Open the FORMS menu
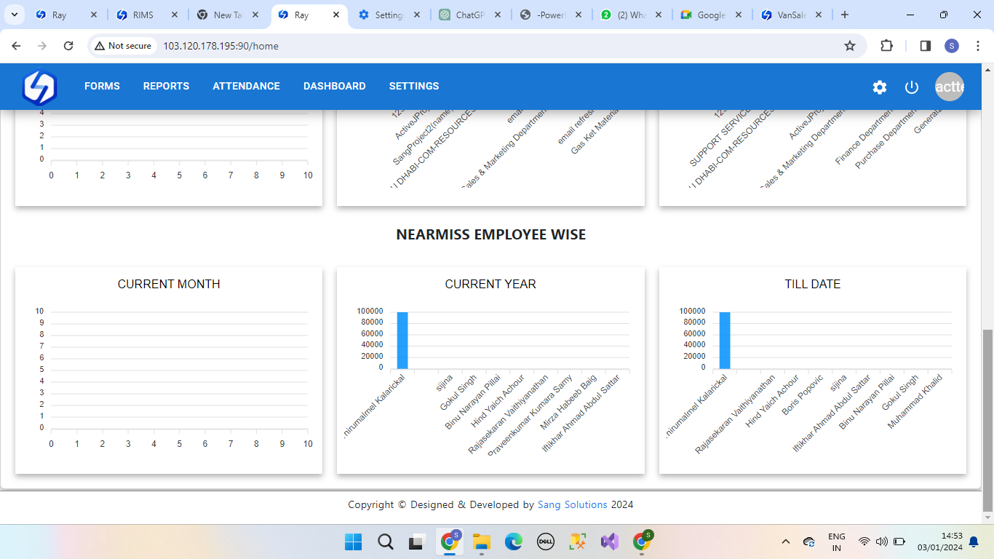The width and height of the screenshot is (994, 559). point(102,86)
